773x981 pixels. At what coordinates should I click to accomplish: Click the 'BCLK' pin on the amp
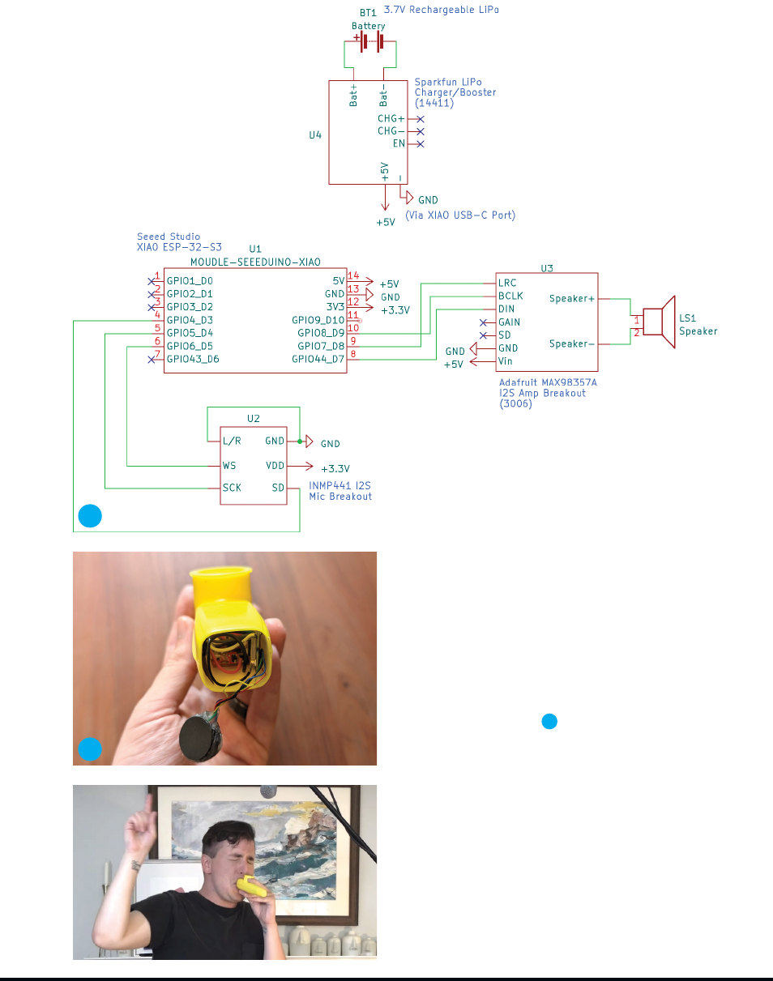[x=510, y=296]
